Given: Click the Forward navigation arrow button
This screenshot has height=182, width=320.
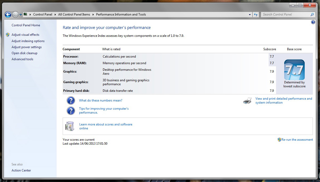Looking at the screenshot, I should click(x=16, y=14).
